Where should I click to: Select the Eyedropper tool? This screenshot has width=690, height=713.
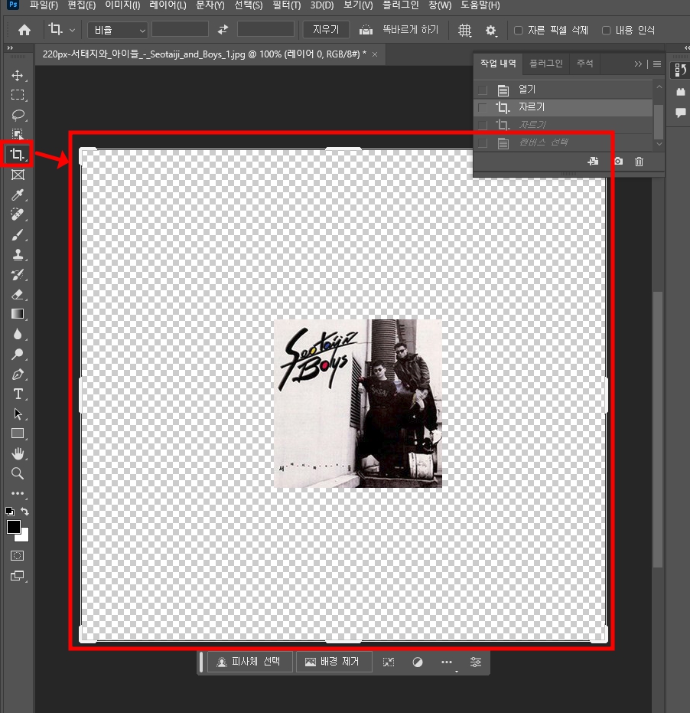click(x=18, y=195)
